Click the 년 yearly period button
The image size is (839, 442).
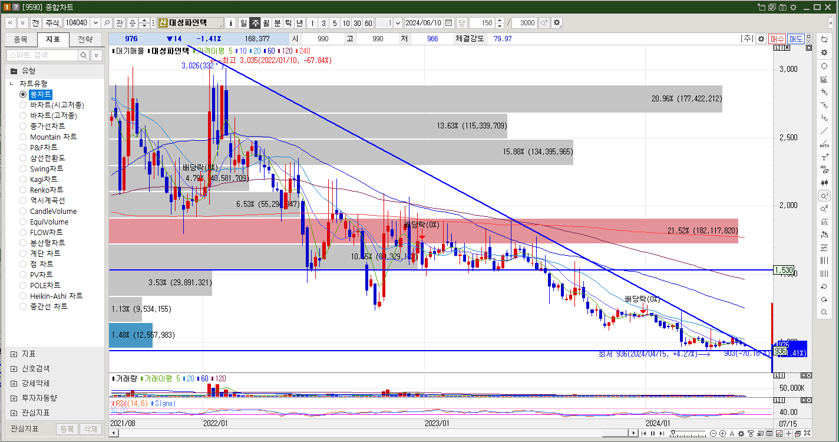coord(299,22)
